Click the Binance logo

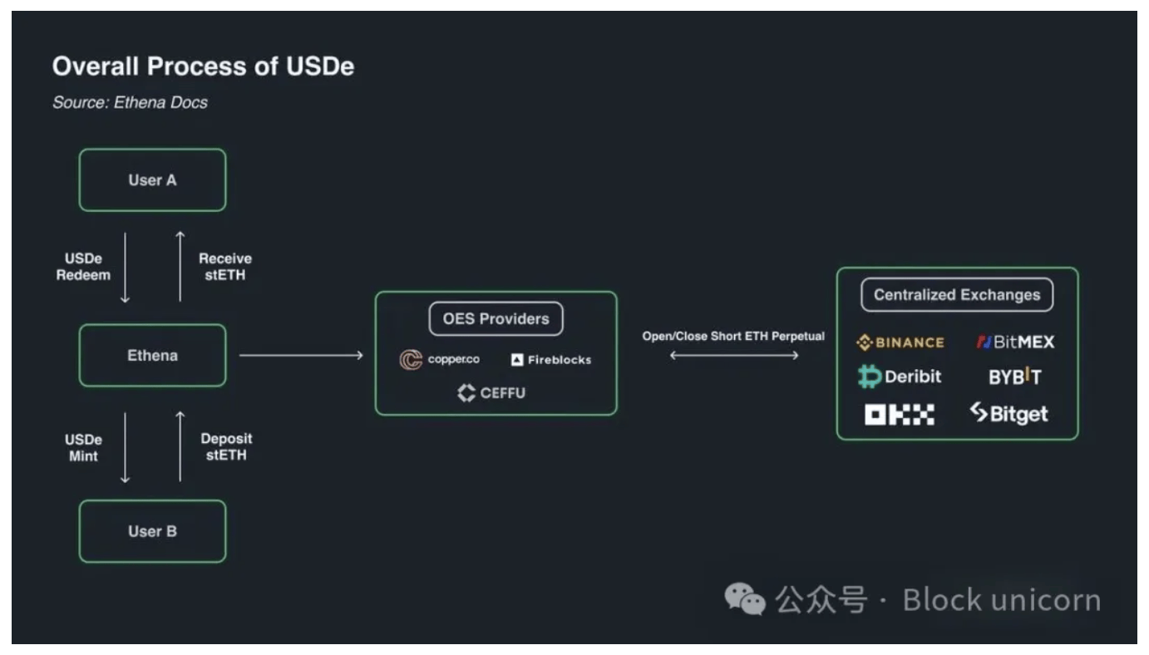point(900,342)
